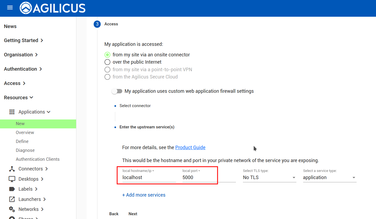This screenshot has width=376, height=219.
Task: Open the Product Guide link
Action: tap(190, 148)
